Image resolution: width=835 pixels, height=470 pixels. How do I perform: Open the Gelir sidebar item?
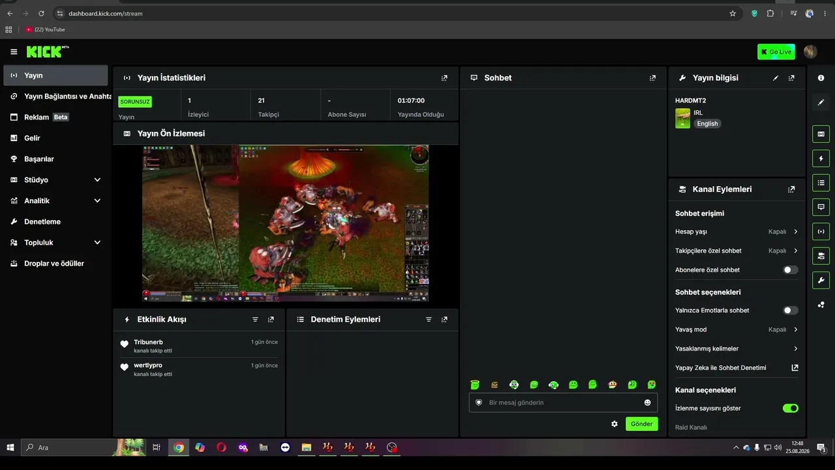(55, 138)
